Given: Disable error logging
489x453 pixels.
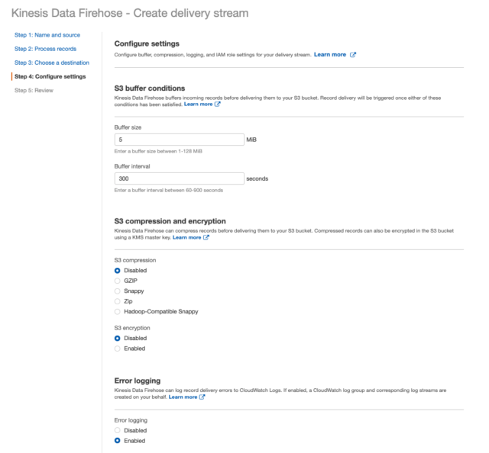Looking at the screenshot, I should [117, 431].
